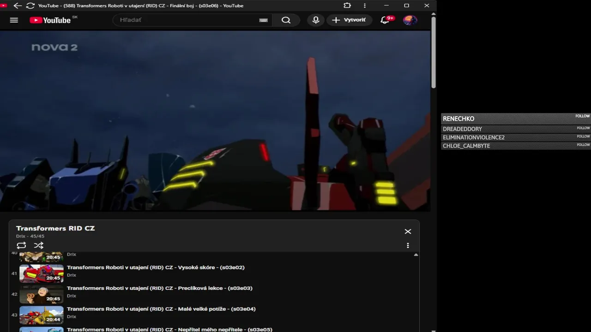Open playlist three-dot options menu

[408, 246]
